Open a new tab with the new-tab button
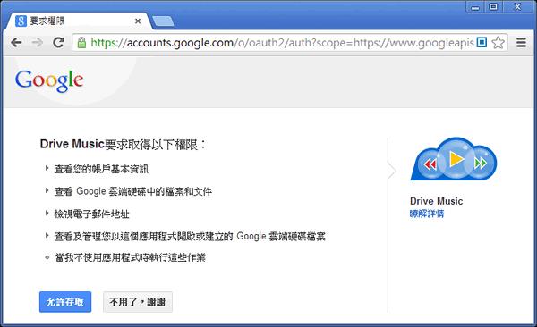Viewport: 537px width, 327px height. pyautogui.click(x=163, y=21)
